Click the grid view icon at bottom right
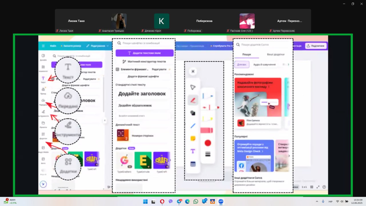The height and width of the screenshot is (206, 366). [312, 187]
